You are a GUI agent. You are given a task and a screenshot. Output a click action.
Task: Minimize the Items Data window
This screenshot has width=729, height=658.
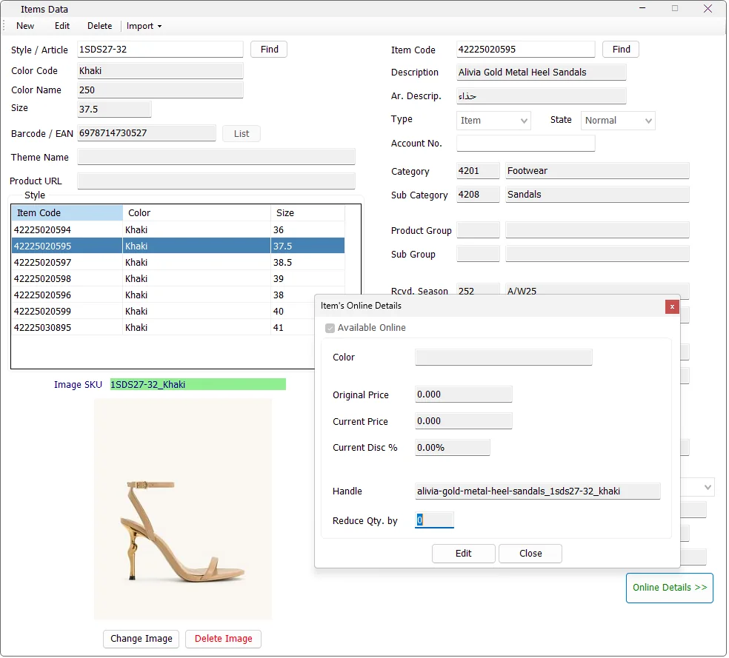click(x=644, y=8)
